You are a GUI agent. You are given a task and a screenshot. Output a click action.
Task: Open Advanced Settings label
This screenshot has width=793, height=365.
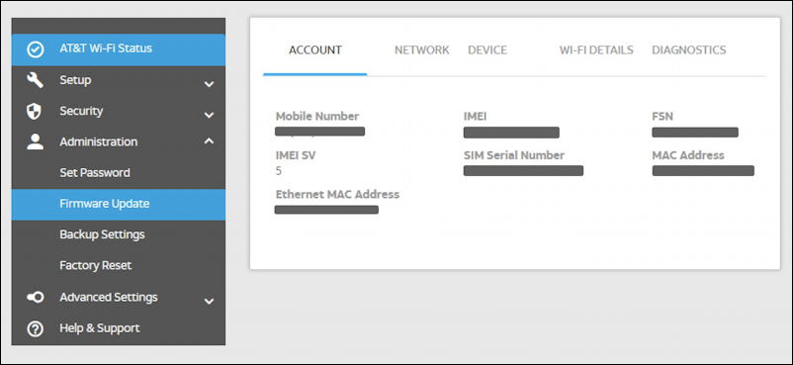coord(108,297)
